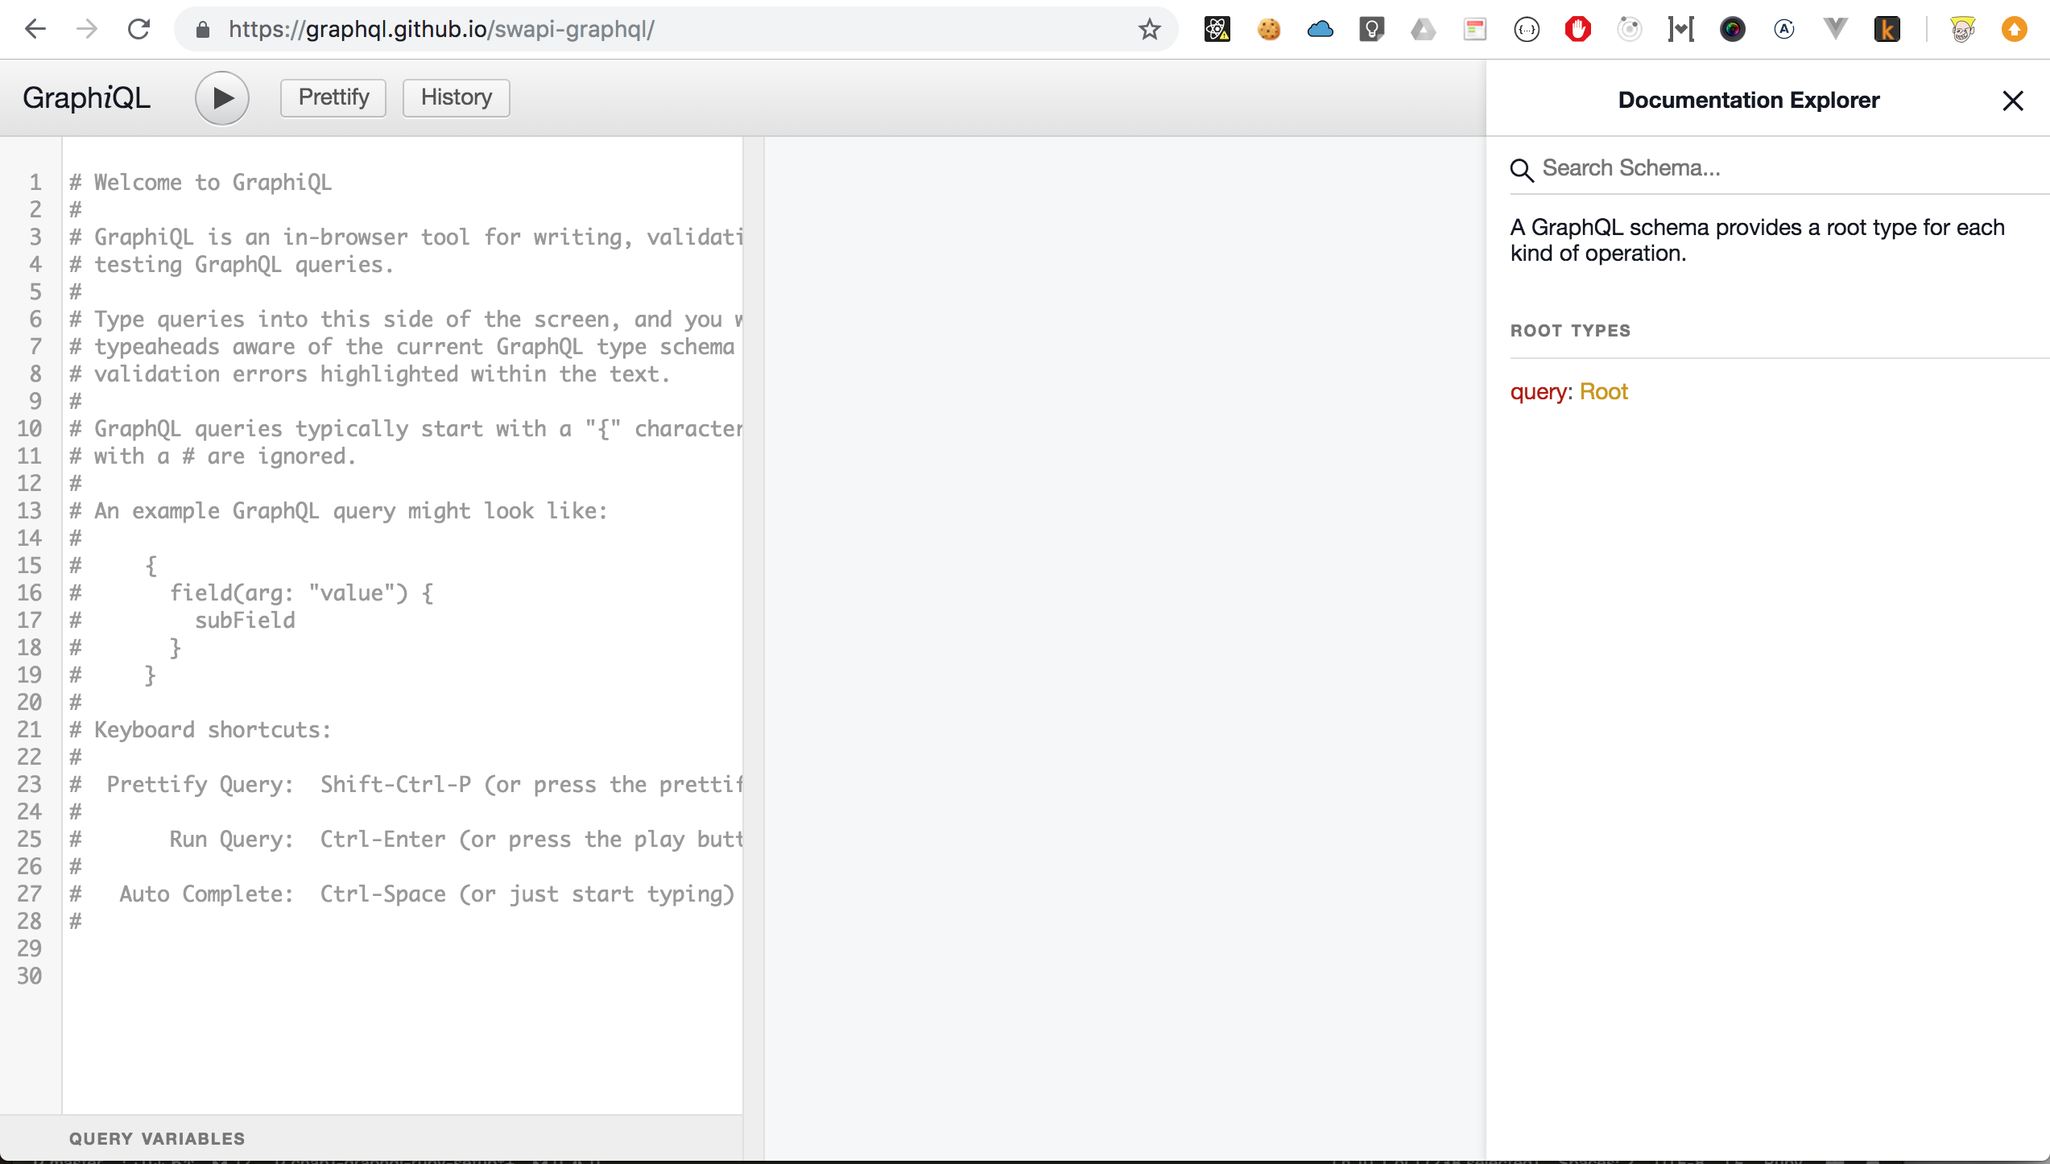This screenshot has width=2050, height=1164.
Task: Run the query with the play button
Action: pos(221,98)
